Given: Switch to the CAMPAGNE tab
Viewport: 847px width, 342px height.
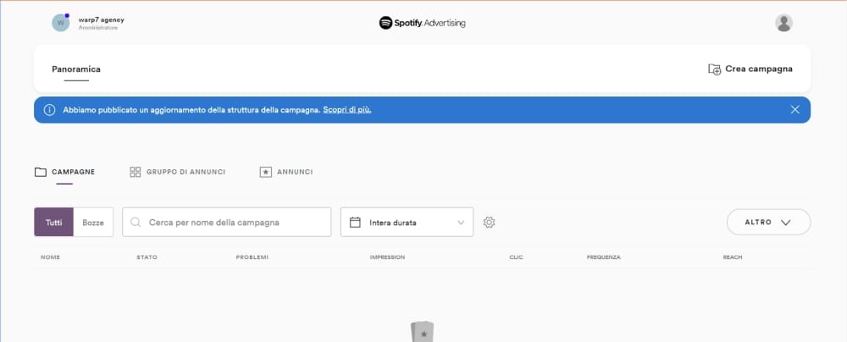Looking at the screenshot, I should pyautogui.click(x=64, y=172).
